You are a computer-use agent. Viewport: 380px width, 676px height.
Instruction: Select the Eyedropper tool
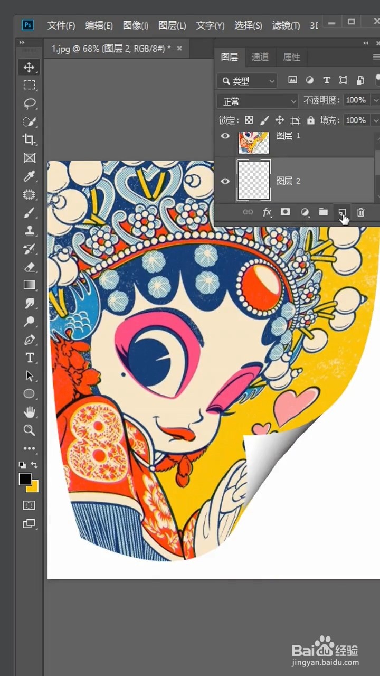pos(29,176)
